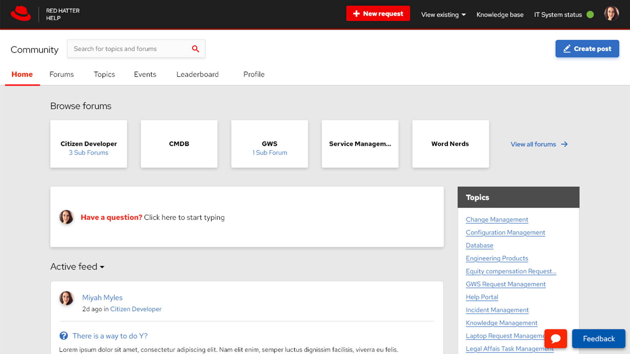Open the red chat bubble icon
Viewport: 630px width, 354px height.
click(556, 339)
